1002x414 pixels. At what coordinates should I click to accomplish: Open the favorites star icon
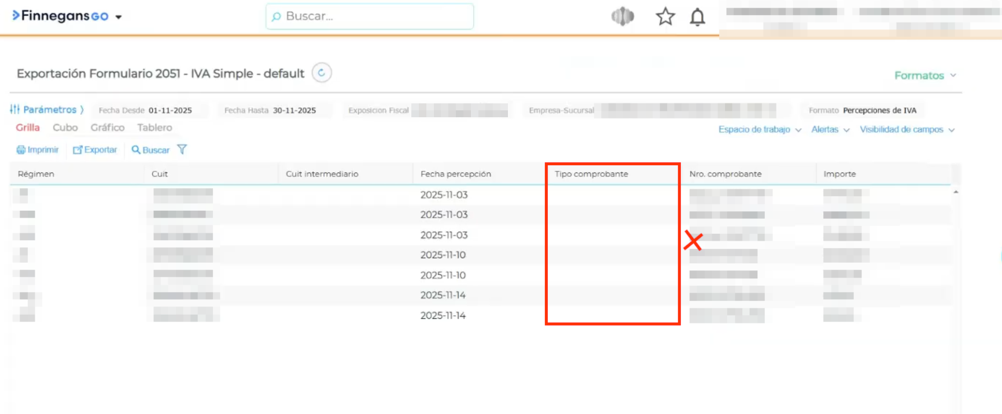665,17
